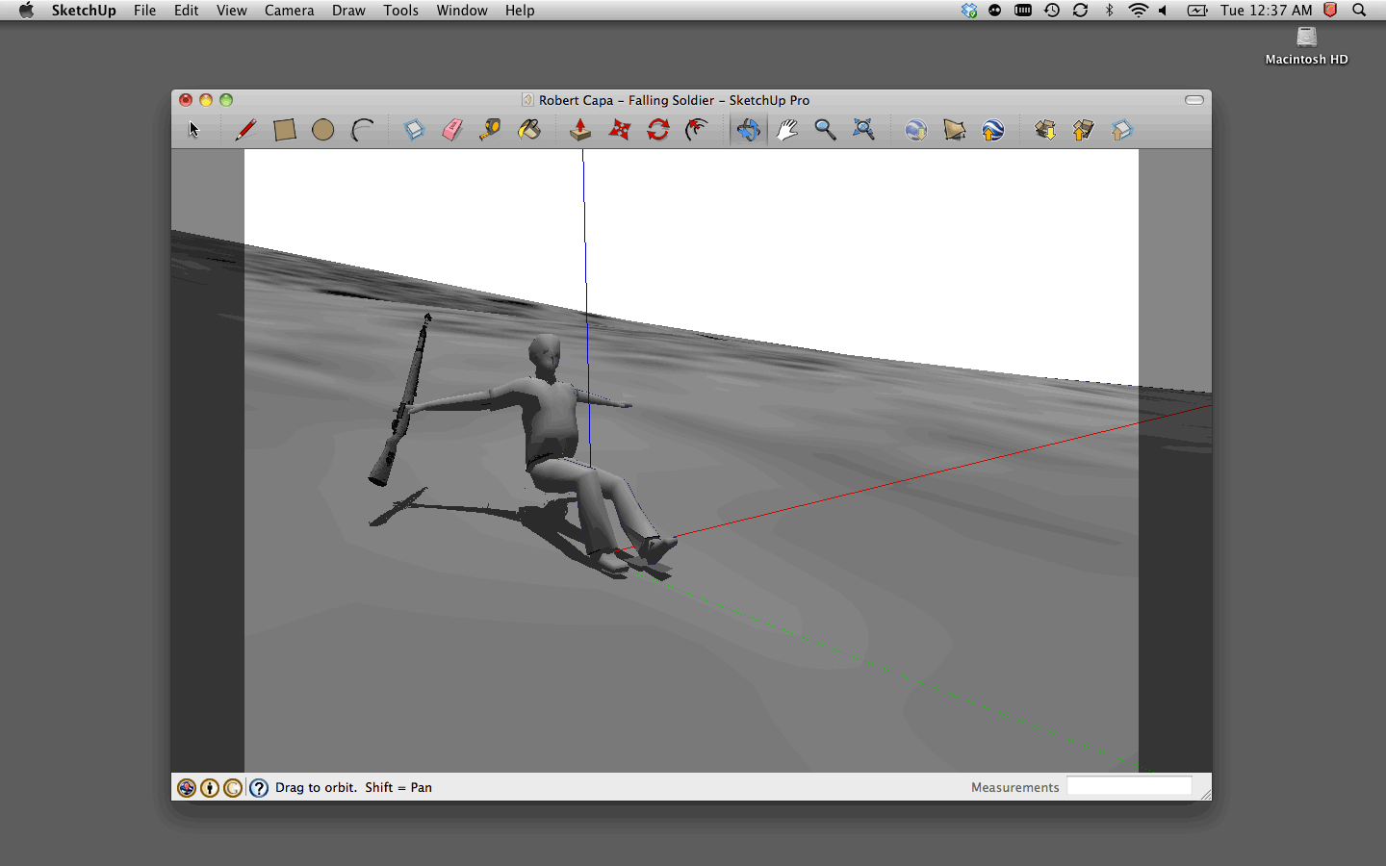Toggle the terrain toolbar icon
Image resolution: width=1386 pixels, height=866 pixels.
954,130
